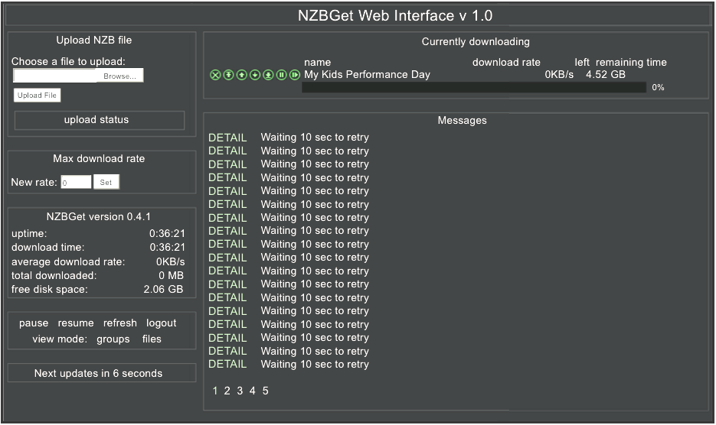The height and width of the screenshot is (425, 716).
Task: Click the Browse... file chooser button
Action: 119,76
